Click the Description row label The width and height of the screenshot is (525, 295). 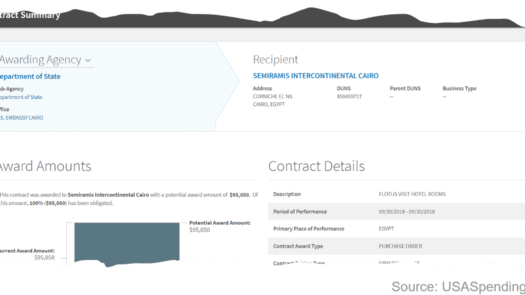point(287,194)
